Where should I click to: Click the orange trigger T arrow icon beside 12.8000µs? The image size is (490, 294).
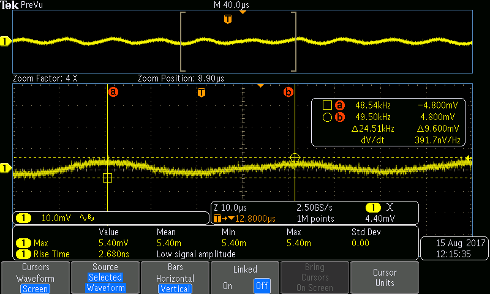[224, 219]
